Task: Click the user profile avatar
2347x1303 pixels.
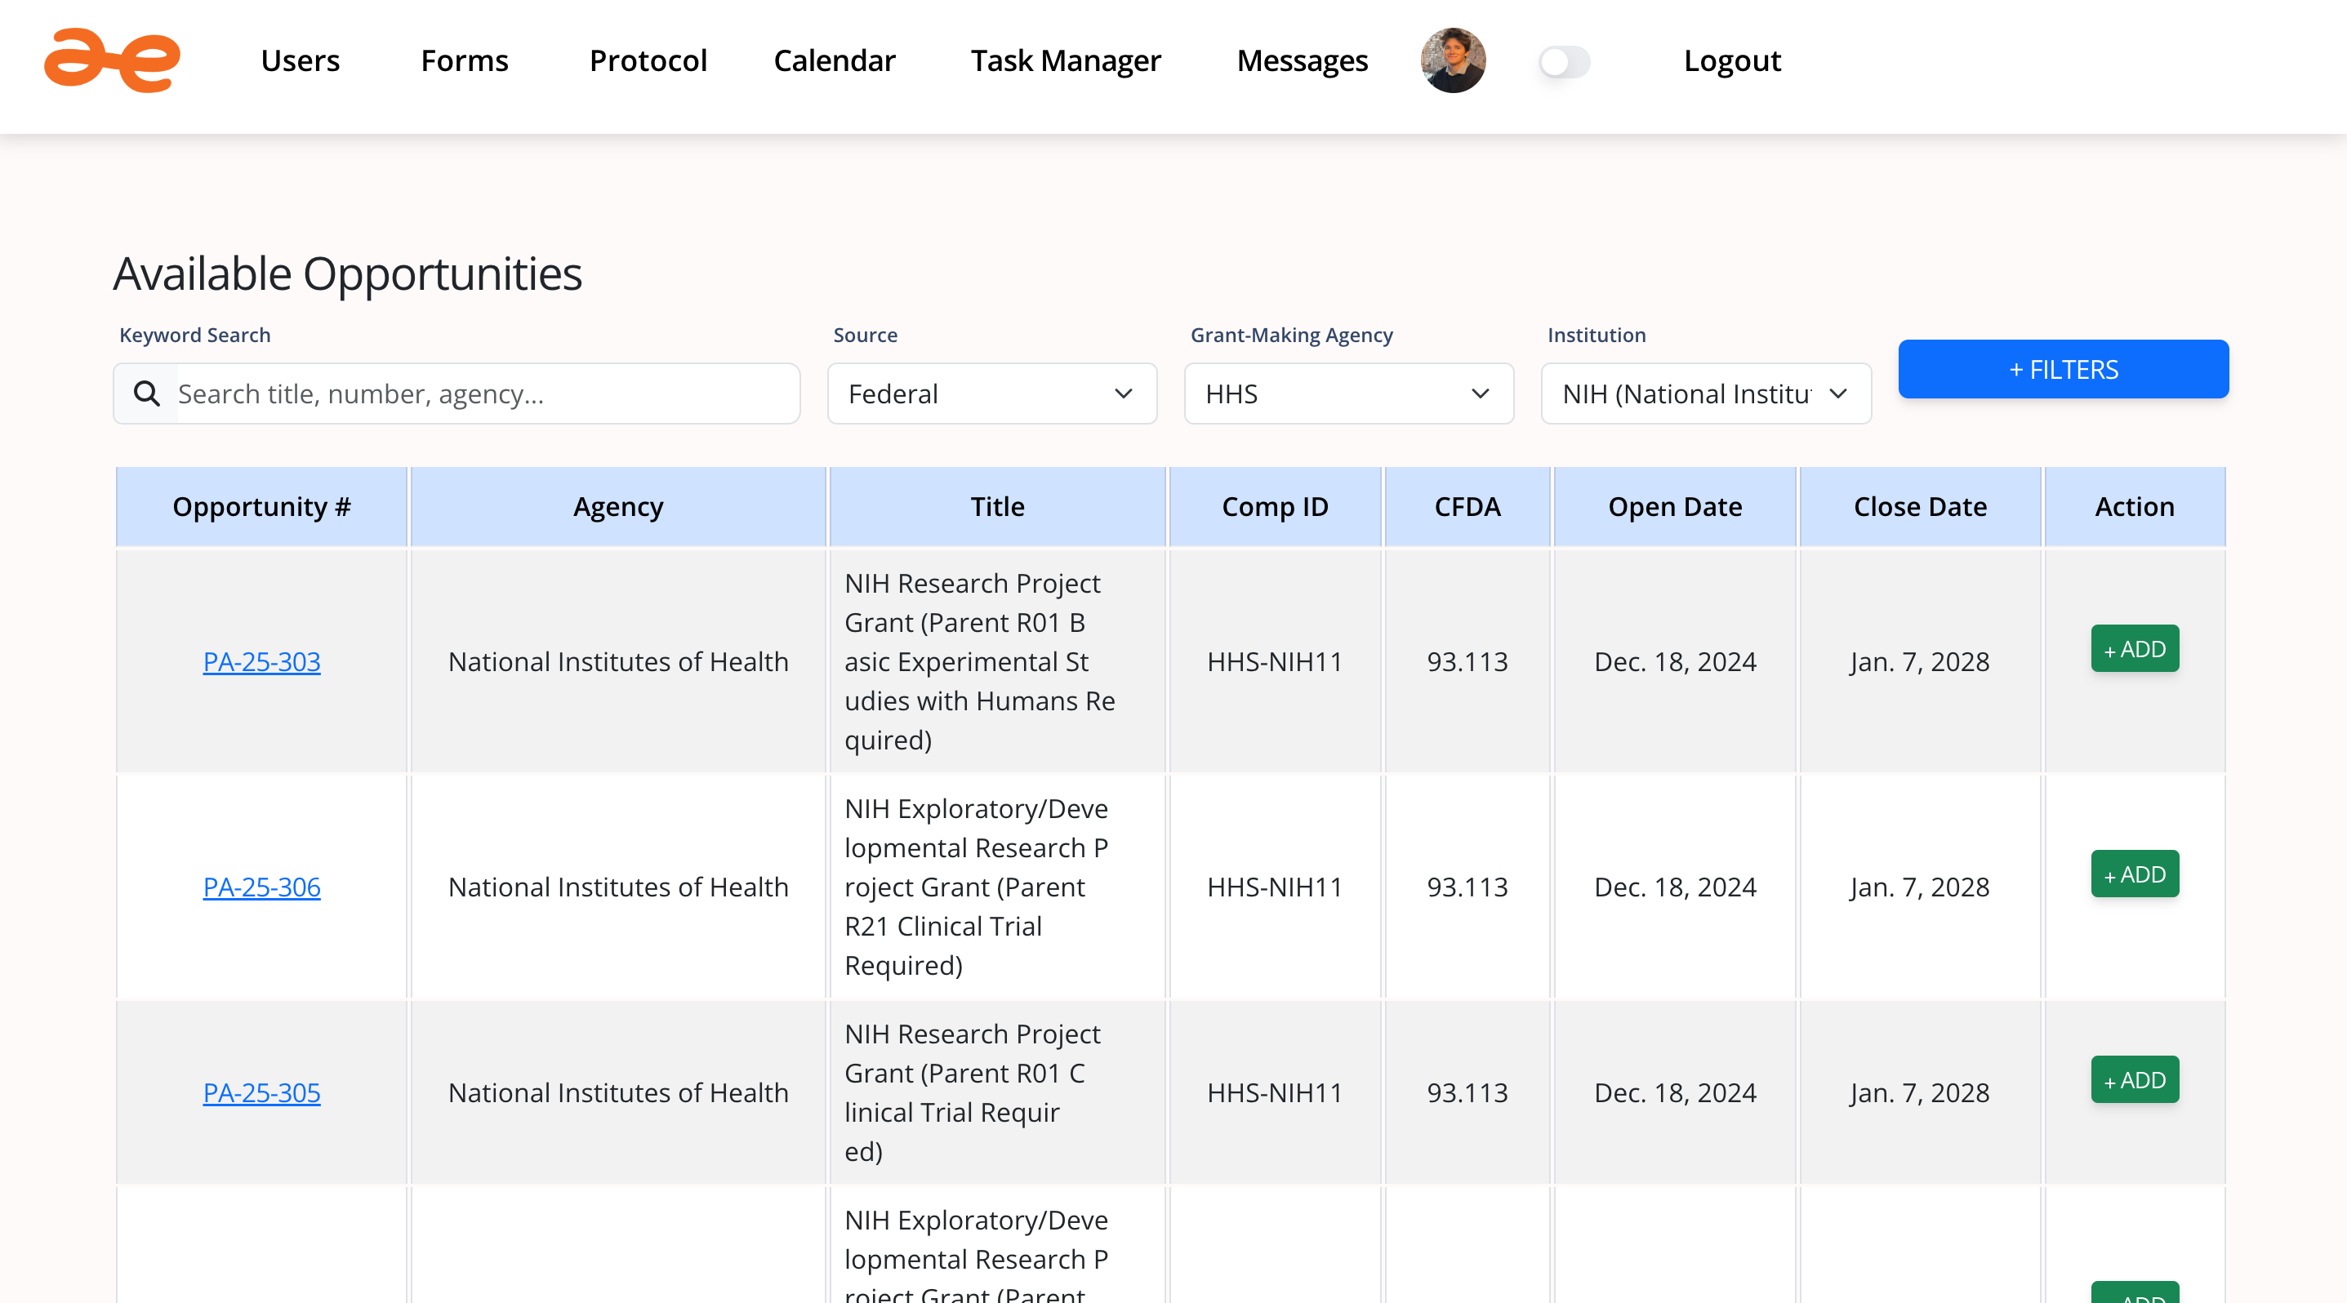Action: (x=1452, y=61)
